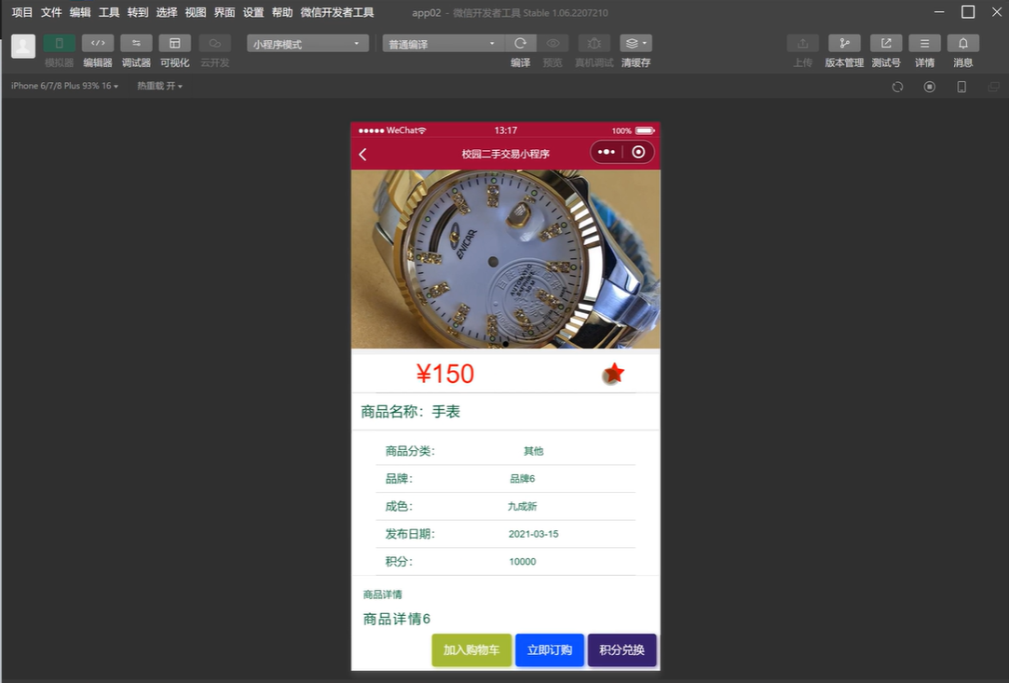Viewport: 1009px width, 683px height.
Task: Click the compile (编译) refresh icon
Action: click(521, 44)
